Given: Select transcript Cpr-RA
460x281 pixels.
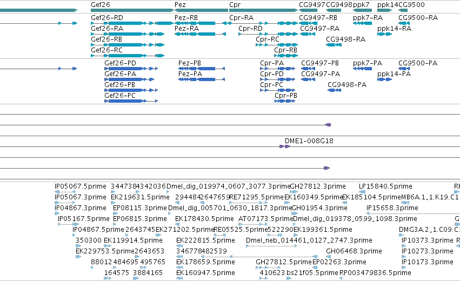Looking at the screenshot, I should click(x=263, y=23).
